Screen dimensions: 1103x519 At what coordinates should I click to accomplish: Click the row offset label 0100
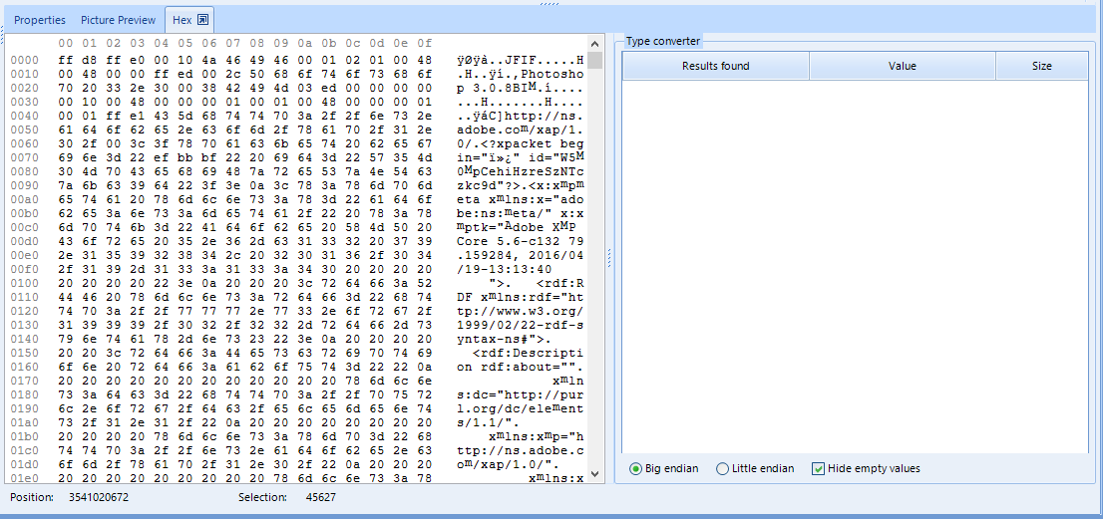pyautogui.click(x=24, y=283)
